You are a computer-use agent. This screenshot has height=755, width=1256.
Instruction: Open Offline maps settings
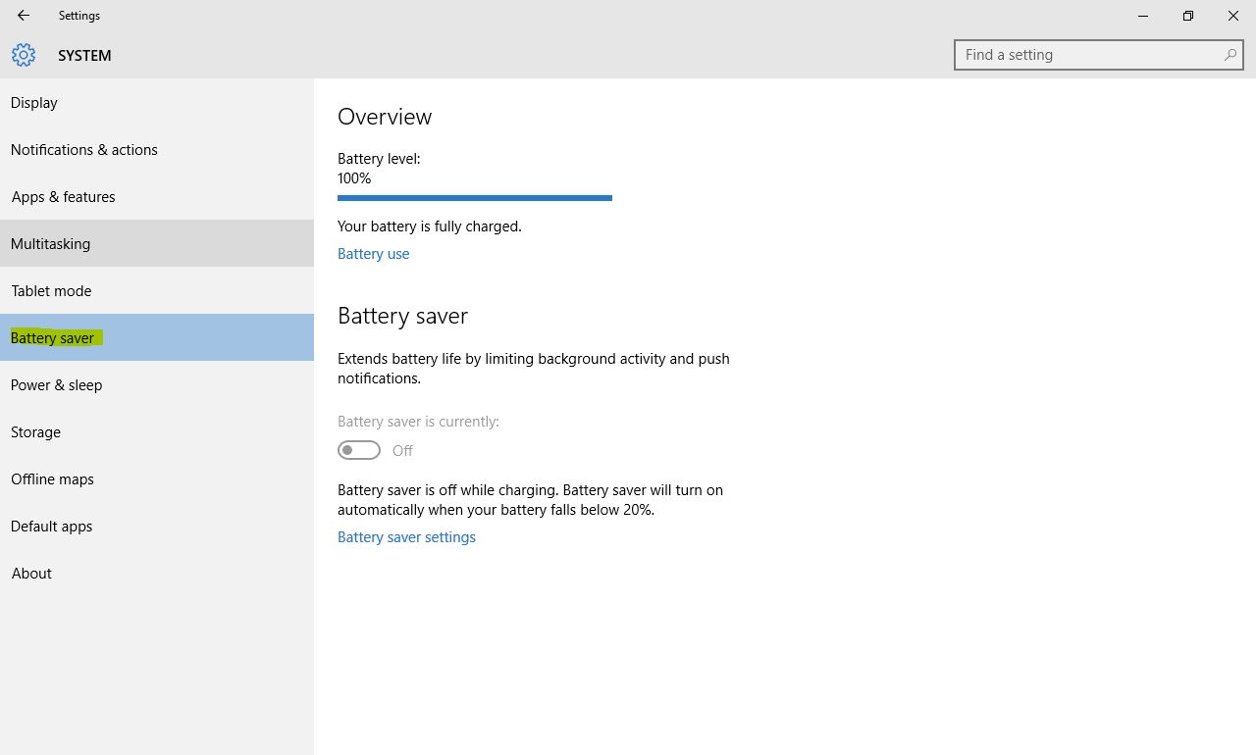click(x=52, y=478)
